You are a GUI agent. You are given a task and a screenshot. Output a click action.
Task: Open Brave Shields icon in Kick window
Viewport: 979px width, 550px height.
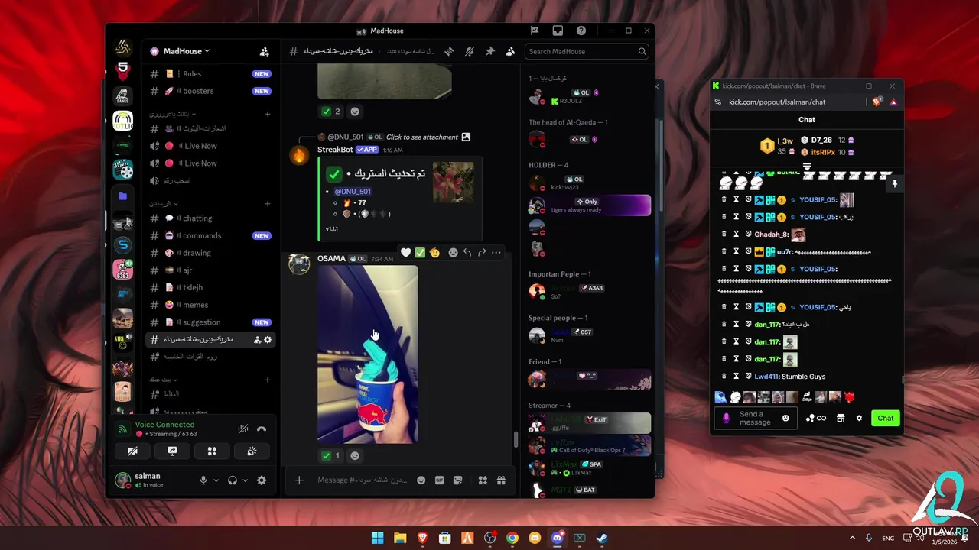click(x=878, y=102)
